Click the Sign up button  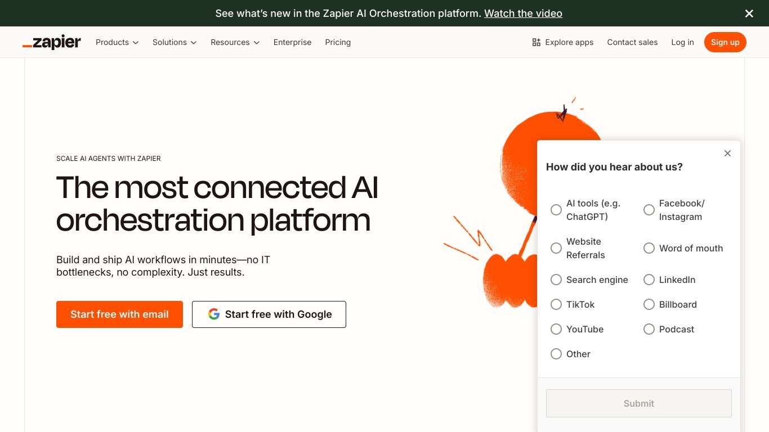(x=725, y=42)
